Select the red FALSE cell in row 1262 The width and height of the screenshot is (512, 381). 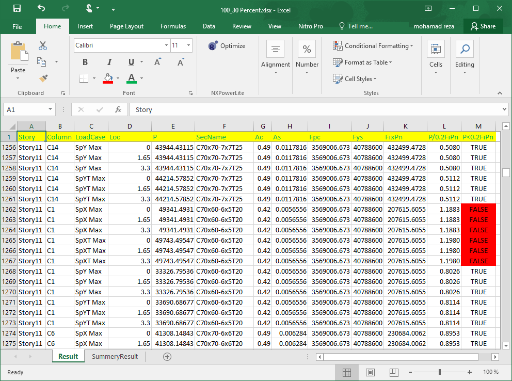(478, 209)
